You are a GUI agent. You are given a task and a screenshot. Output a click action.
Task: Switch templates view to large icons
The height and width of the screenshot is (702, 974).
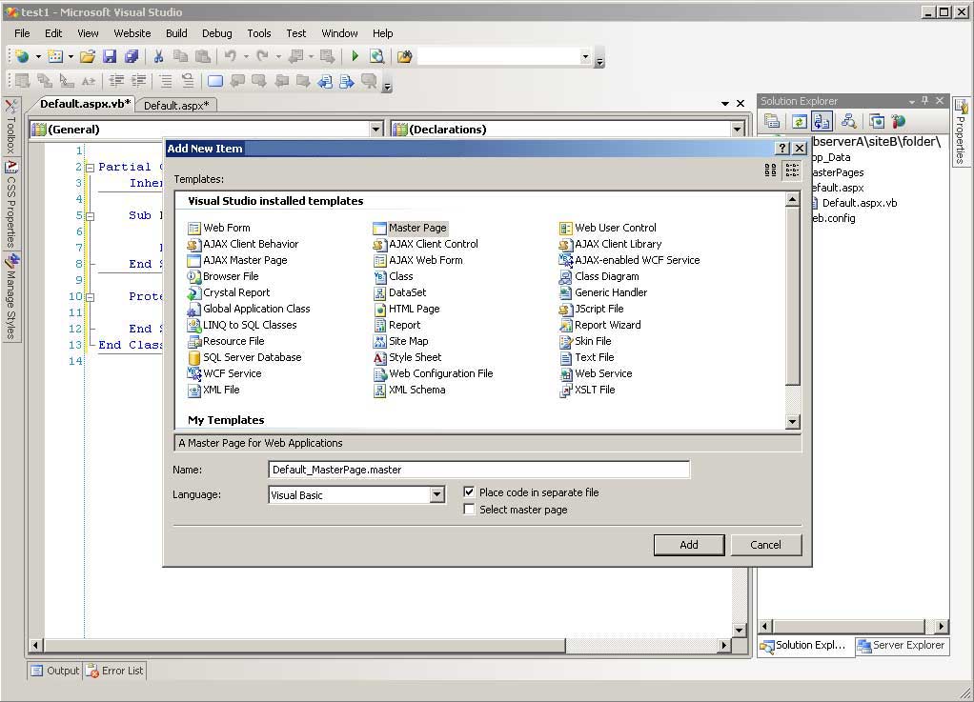point(770,170)
